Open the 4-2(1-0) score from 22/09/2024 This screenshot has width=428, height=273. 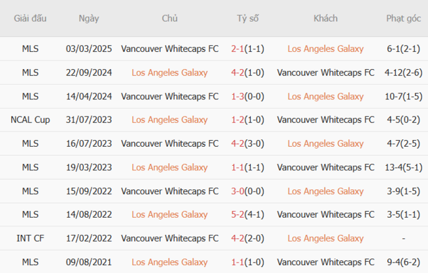point(248,72)
